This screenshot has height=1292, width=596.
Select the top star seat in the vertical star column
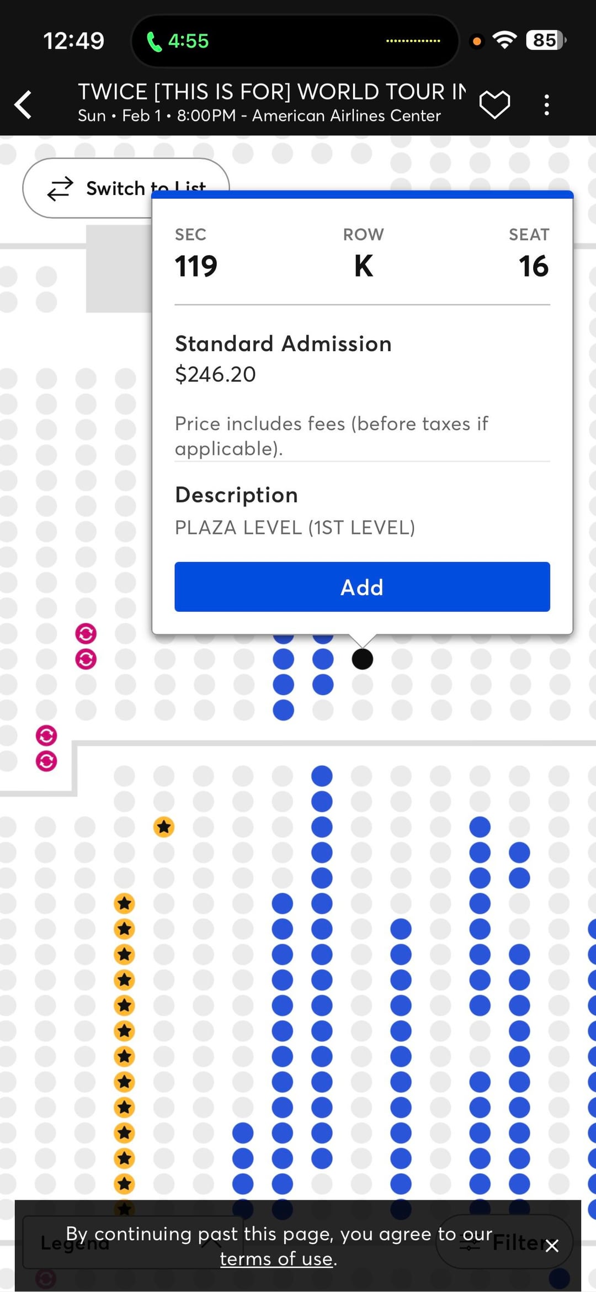point(125,903)
